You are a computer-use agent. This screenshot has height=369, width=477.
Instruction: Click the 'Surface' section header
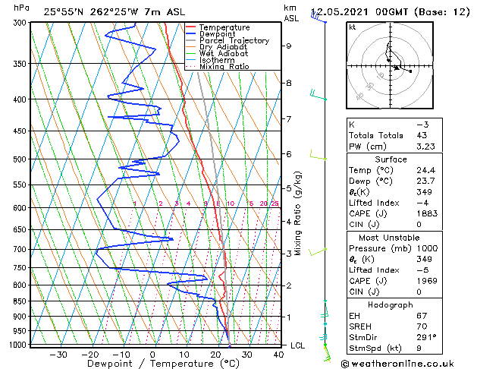point(391,159)
